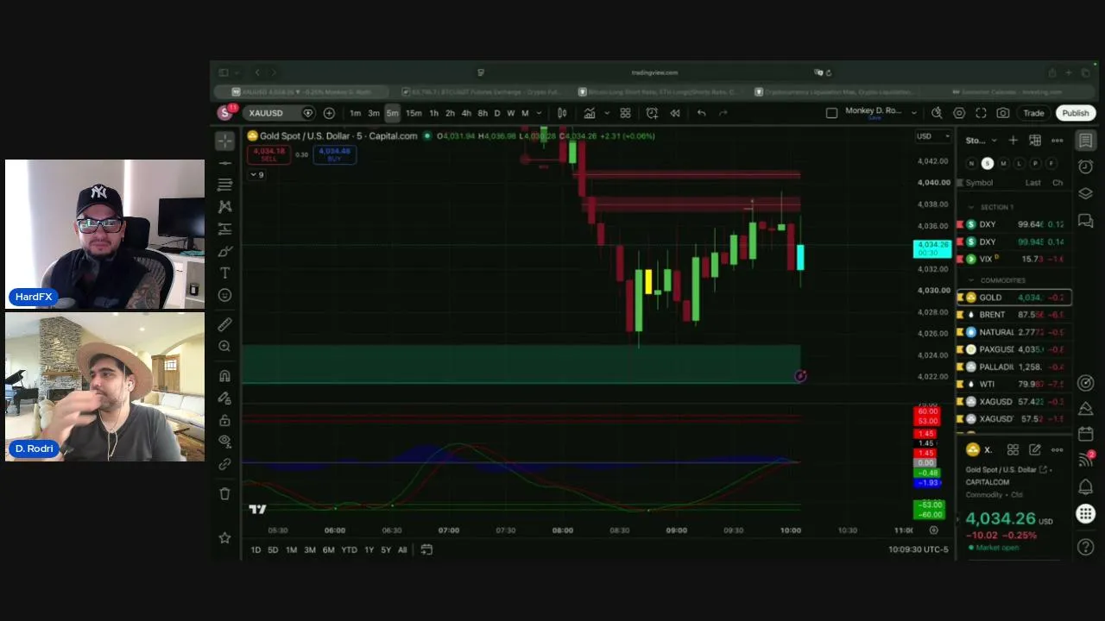Viewport: 1105px width, 621px height.
Task: Open the object tree layers panel
Action: pyautogui.click(x=1086, y=193)
